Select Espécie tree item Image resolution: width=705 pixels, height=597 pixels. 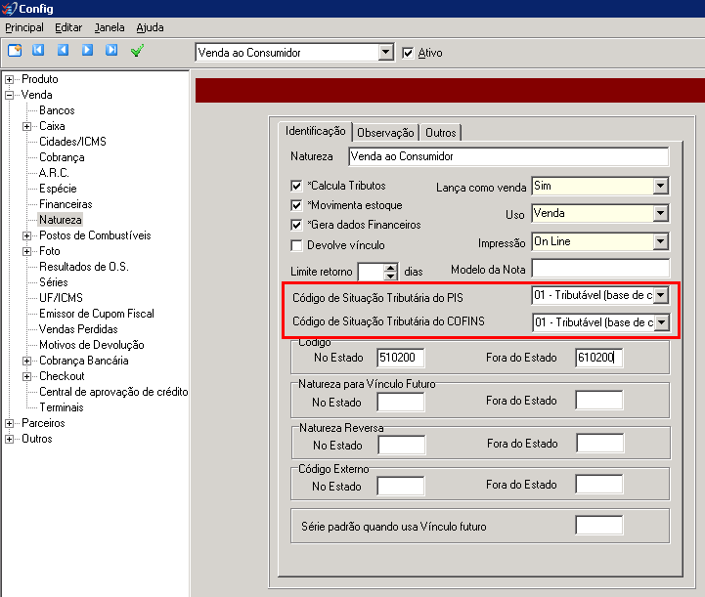click(58, 189)
